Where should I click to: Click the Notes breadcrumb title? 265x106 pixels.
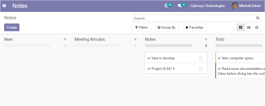tap(10, 18)
